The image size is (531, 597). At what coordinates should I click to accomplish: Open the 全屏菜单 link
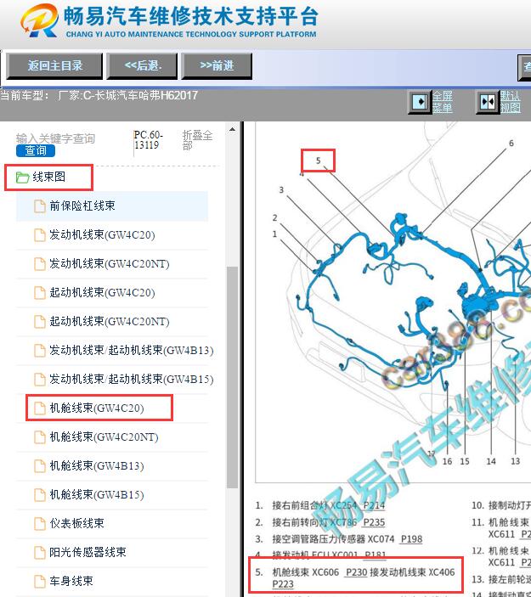click(443, 102)
